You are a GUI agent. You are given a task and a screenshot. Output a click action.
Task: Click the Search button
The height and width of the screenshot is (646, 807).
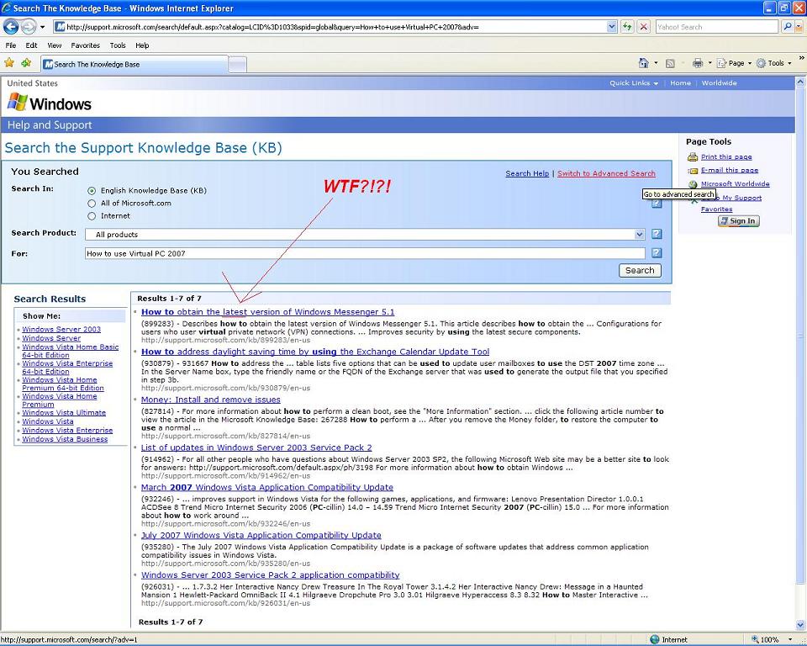(x=640, y=271)
